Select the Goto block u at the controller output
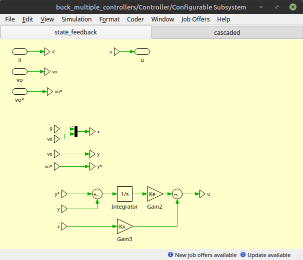Screen dimensions: 303x260 [202, 194]
